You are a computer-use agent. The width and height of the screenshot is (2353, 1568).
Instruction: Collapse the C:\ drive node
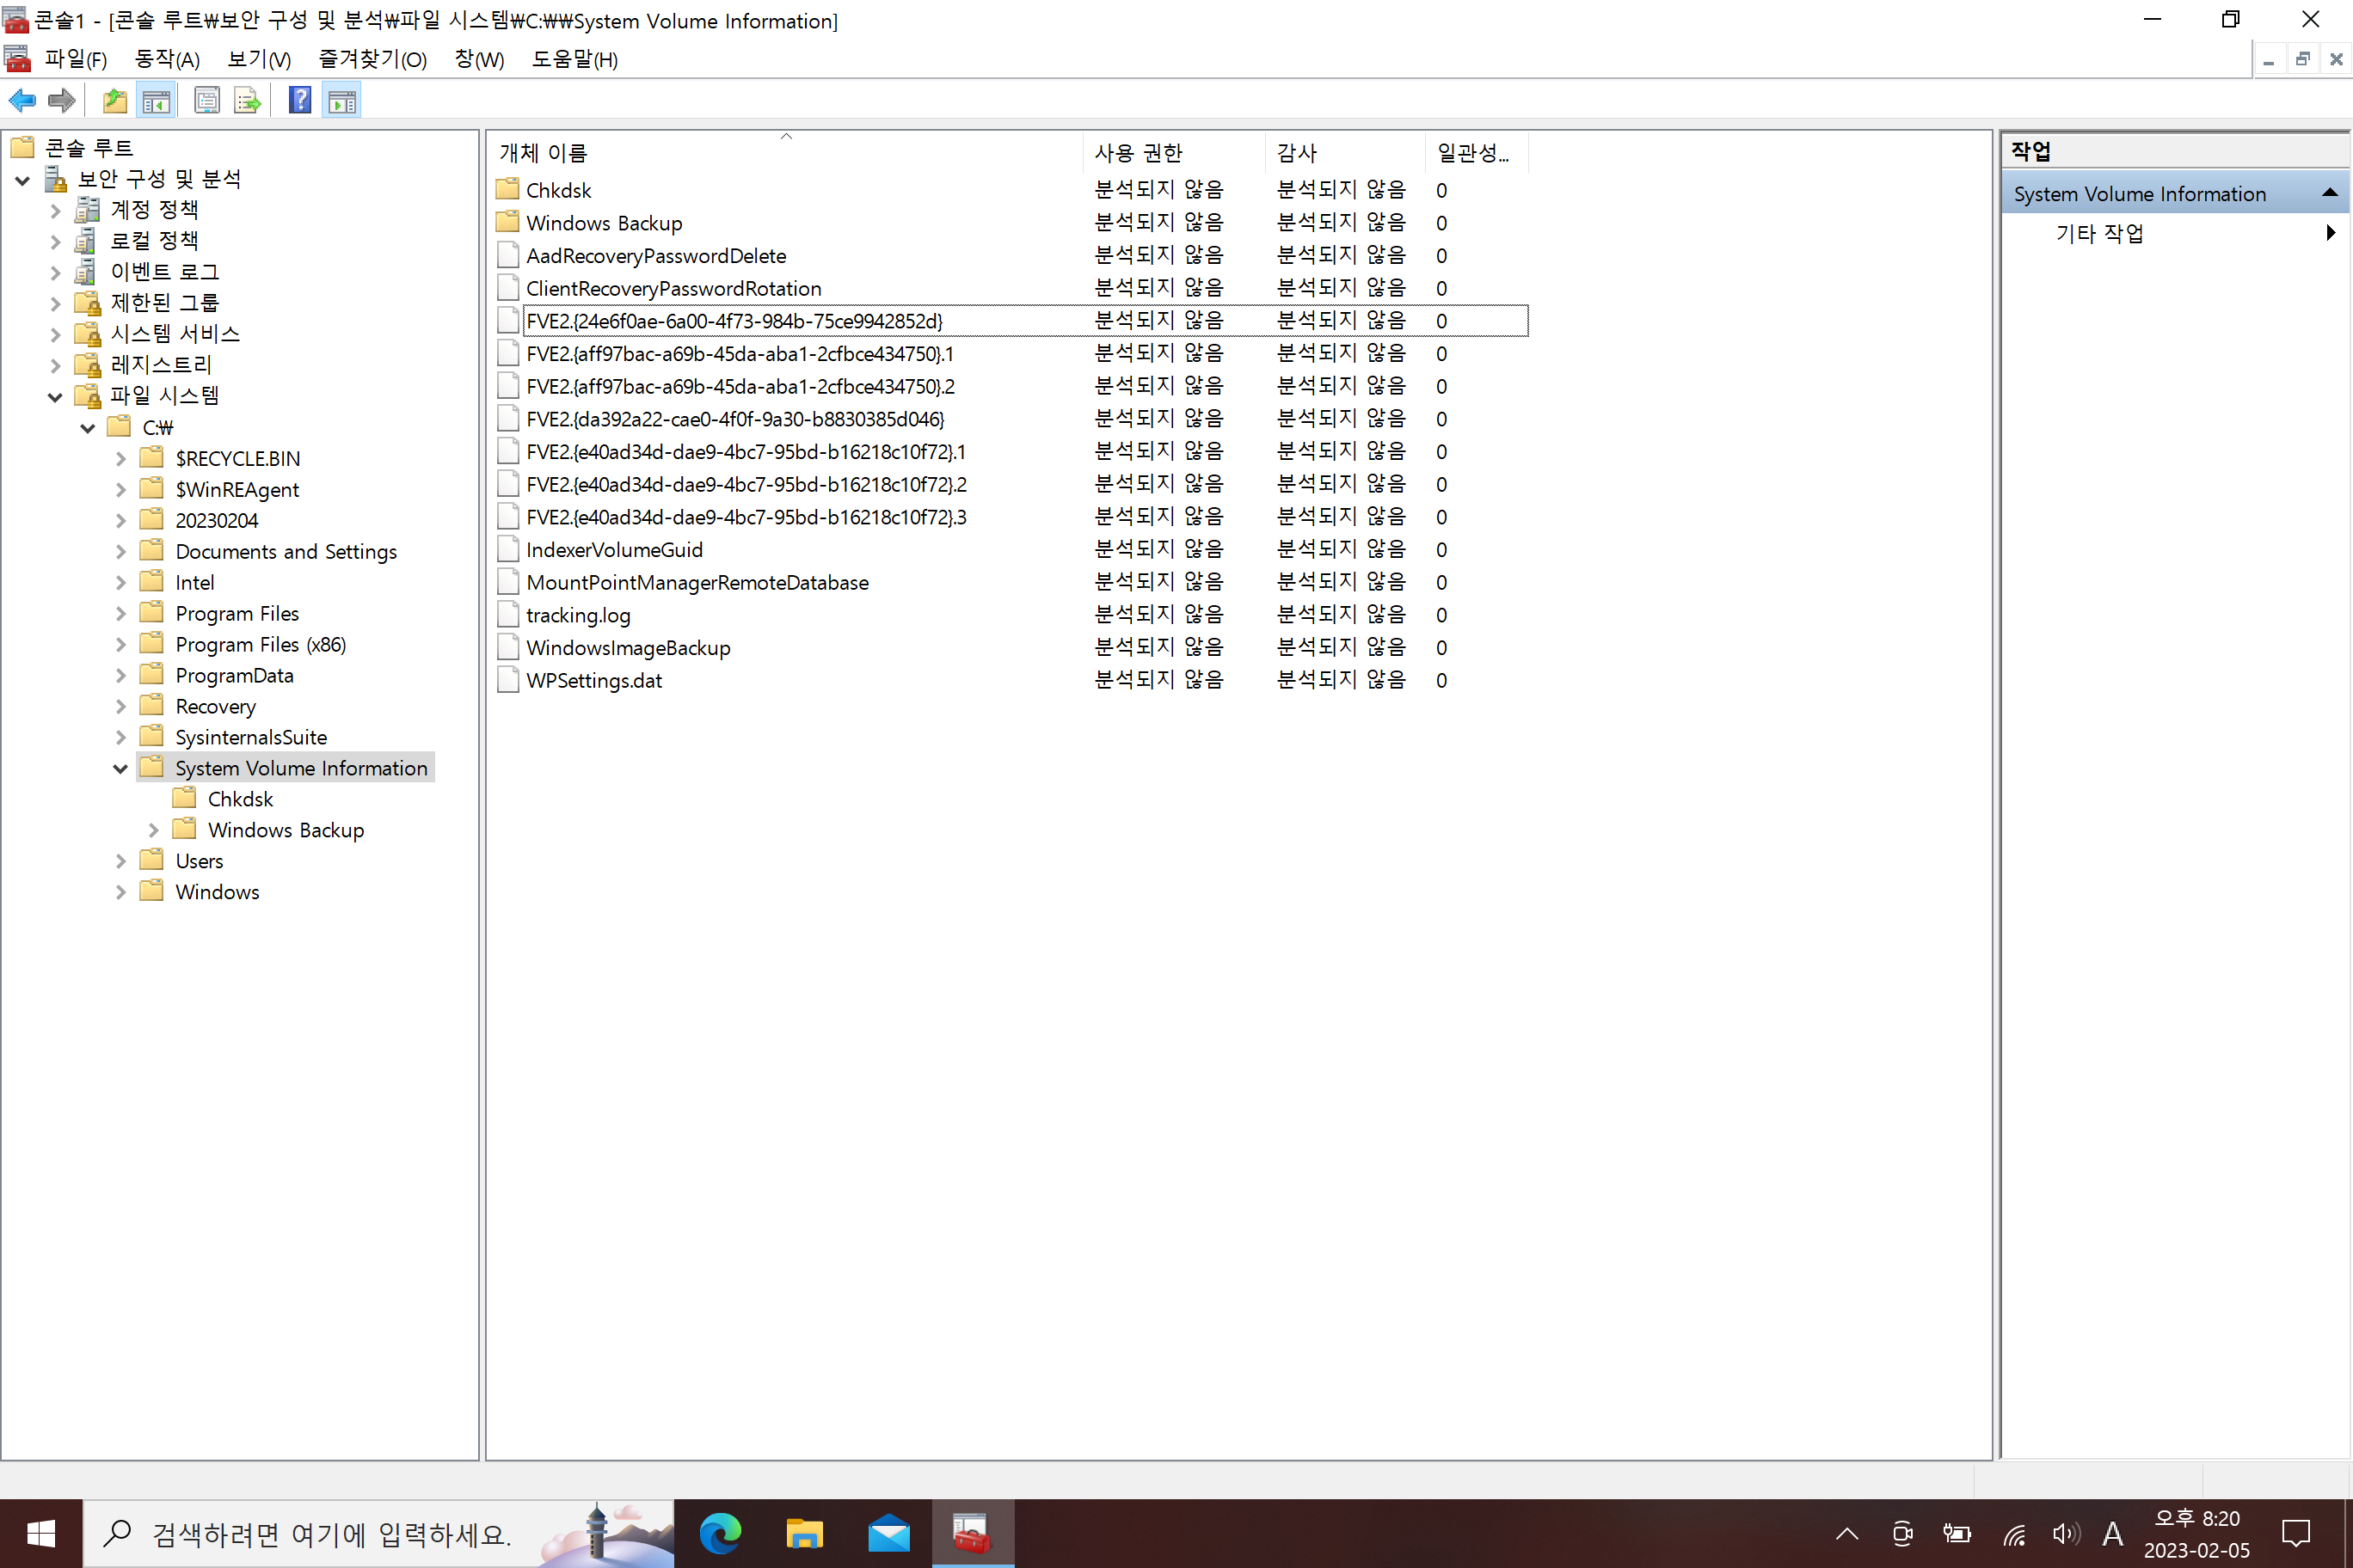click(x=87, y=426)
